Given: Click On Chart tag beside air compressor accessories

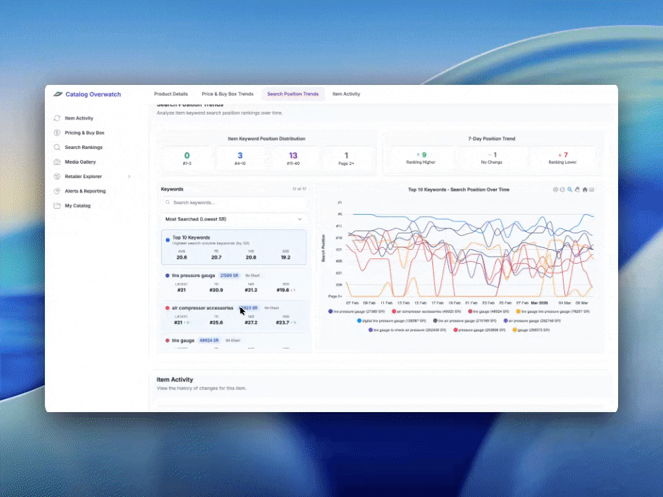Looking at the screenshot, I should 271,308.
